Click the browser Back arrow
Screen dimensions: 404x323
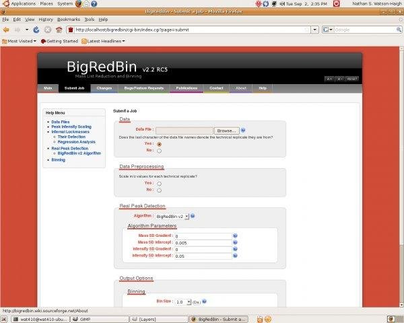pos(6,30)
